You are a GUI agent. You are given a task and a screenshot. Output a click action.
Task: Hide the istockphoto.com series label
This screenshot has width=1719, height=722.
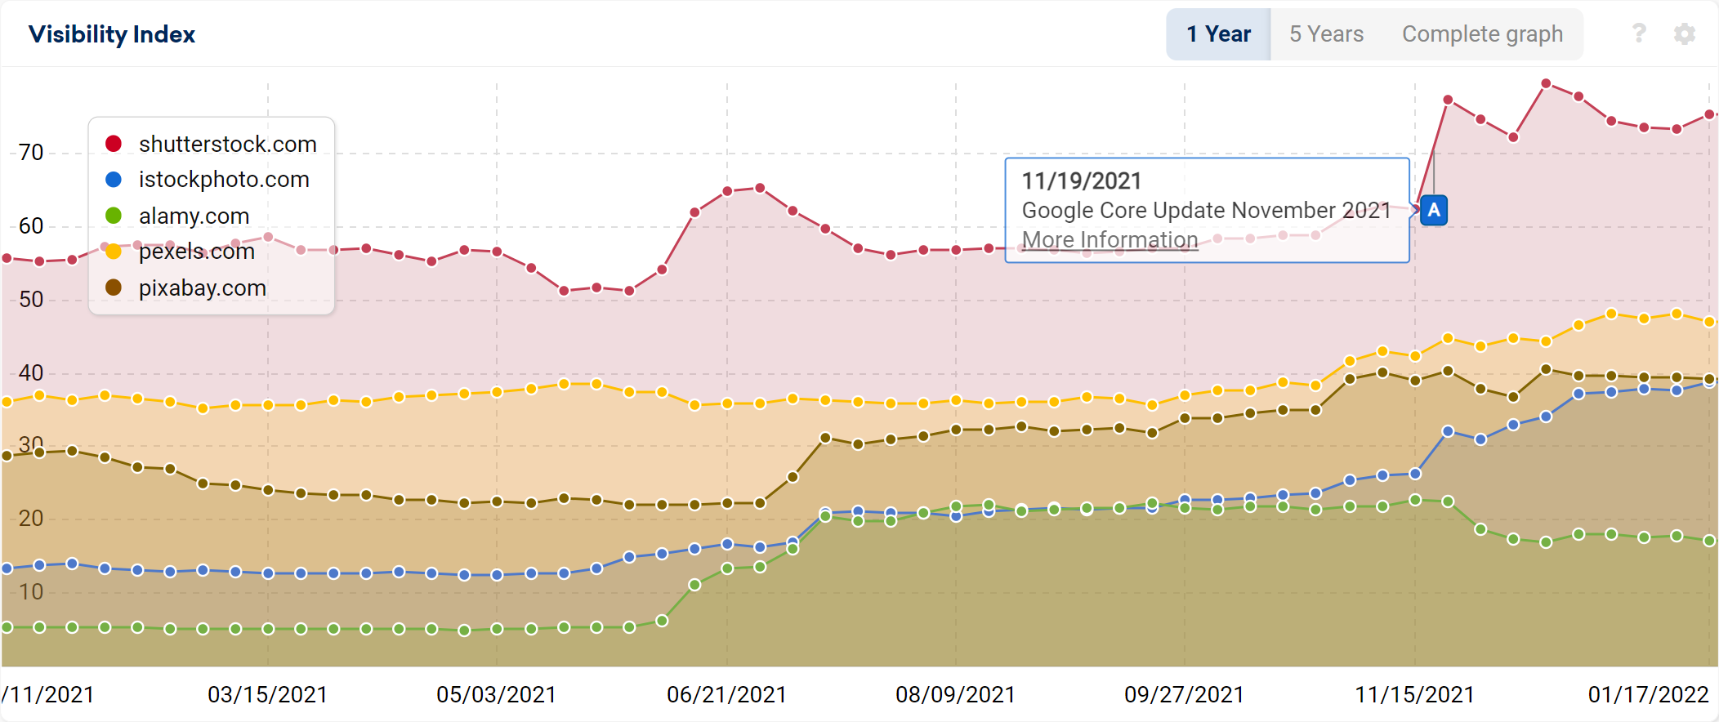224,179
